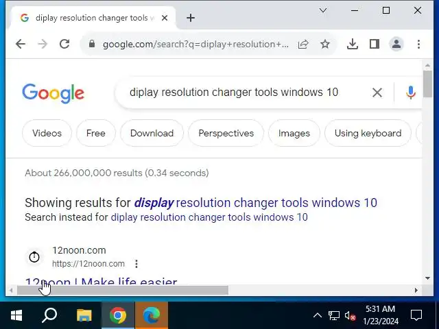Open 12noon Make life easier result
Viewport: 439px width, 329px height.
[x=101, y=281]
